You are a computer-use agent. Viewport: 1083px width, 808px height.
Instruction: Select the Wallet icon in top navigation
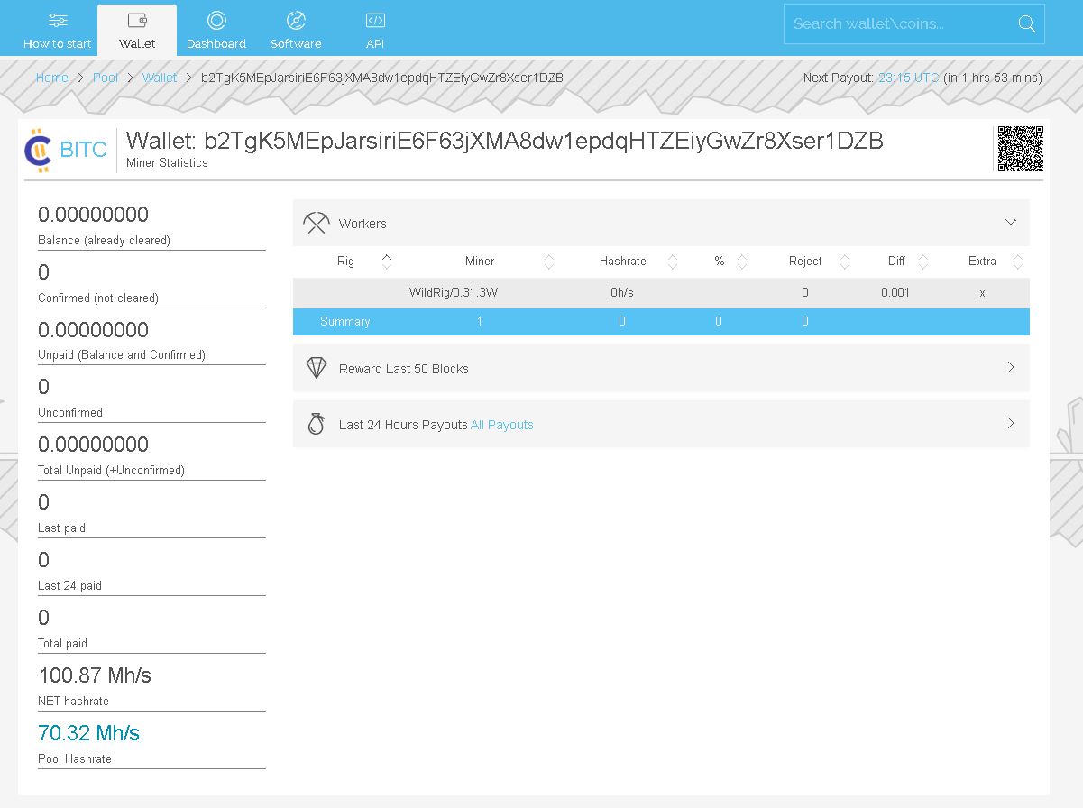136,20
